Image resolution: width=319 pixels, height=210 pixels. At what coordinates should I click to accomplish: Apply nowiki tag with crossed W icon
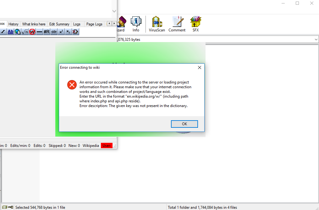(x=32, y=32)
